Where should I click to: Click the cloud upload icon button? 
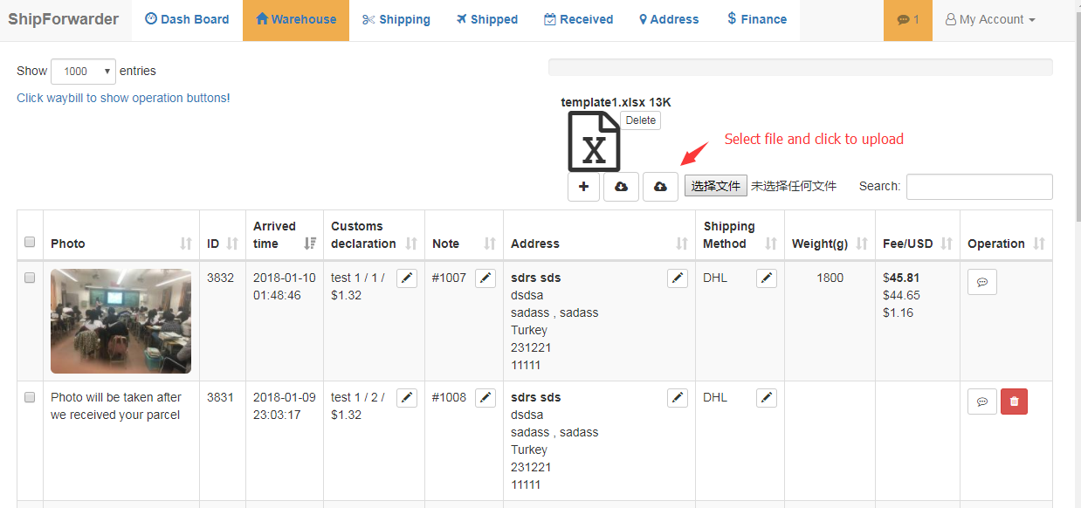coord(660,187)
